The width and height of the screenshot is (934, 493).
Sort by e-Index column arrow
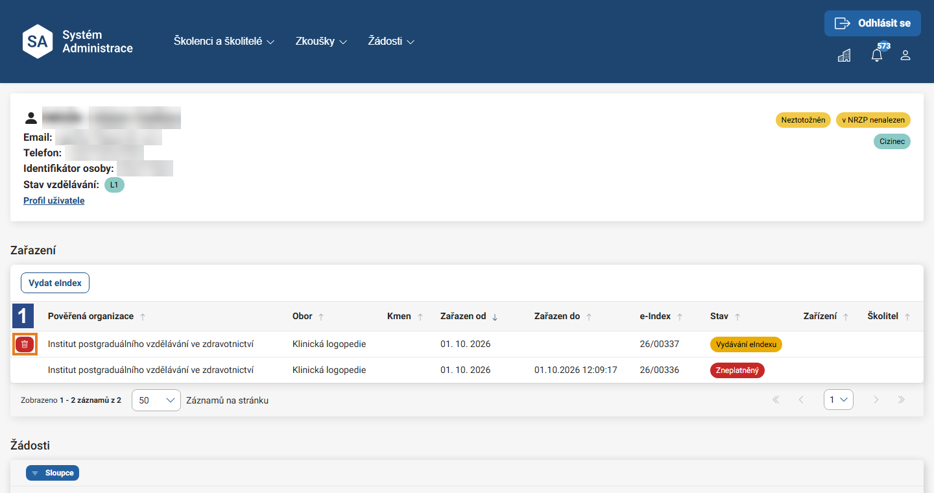(x=680, y=317)
